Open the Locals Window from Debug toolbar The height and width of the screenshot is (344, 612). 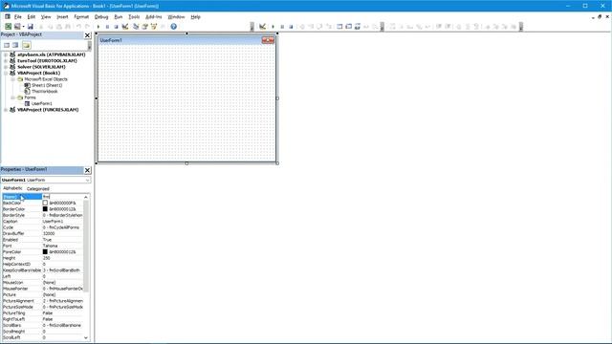[x=339, y=27]
